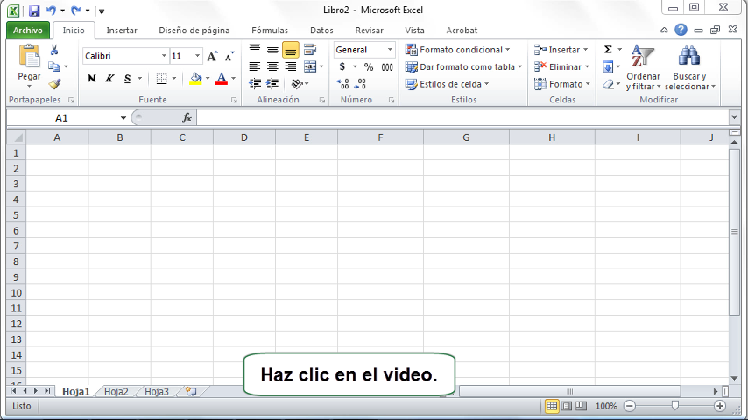Click the Insertar cells button
Viewport: 748px width, 420px height.
(561, 50)
